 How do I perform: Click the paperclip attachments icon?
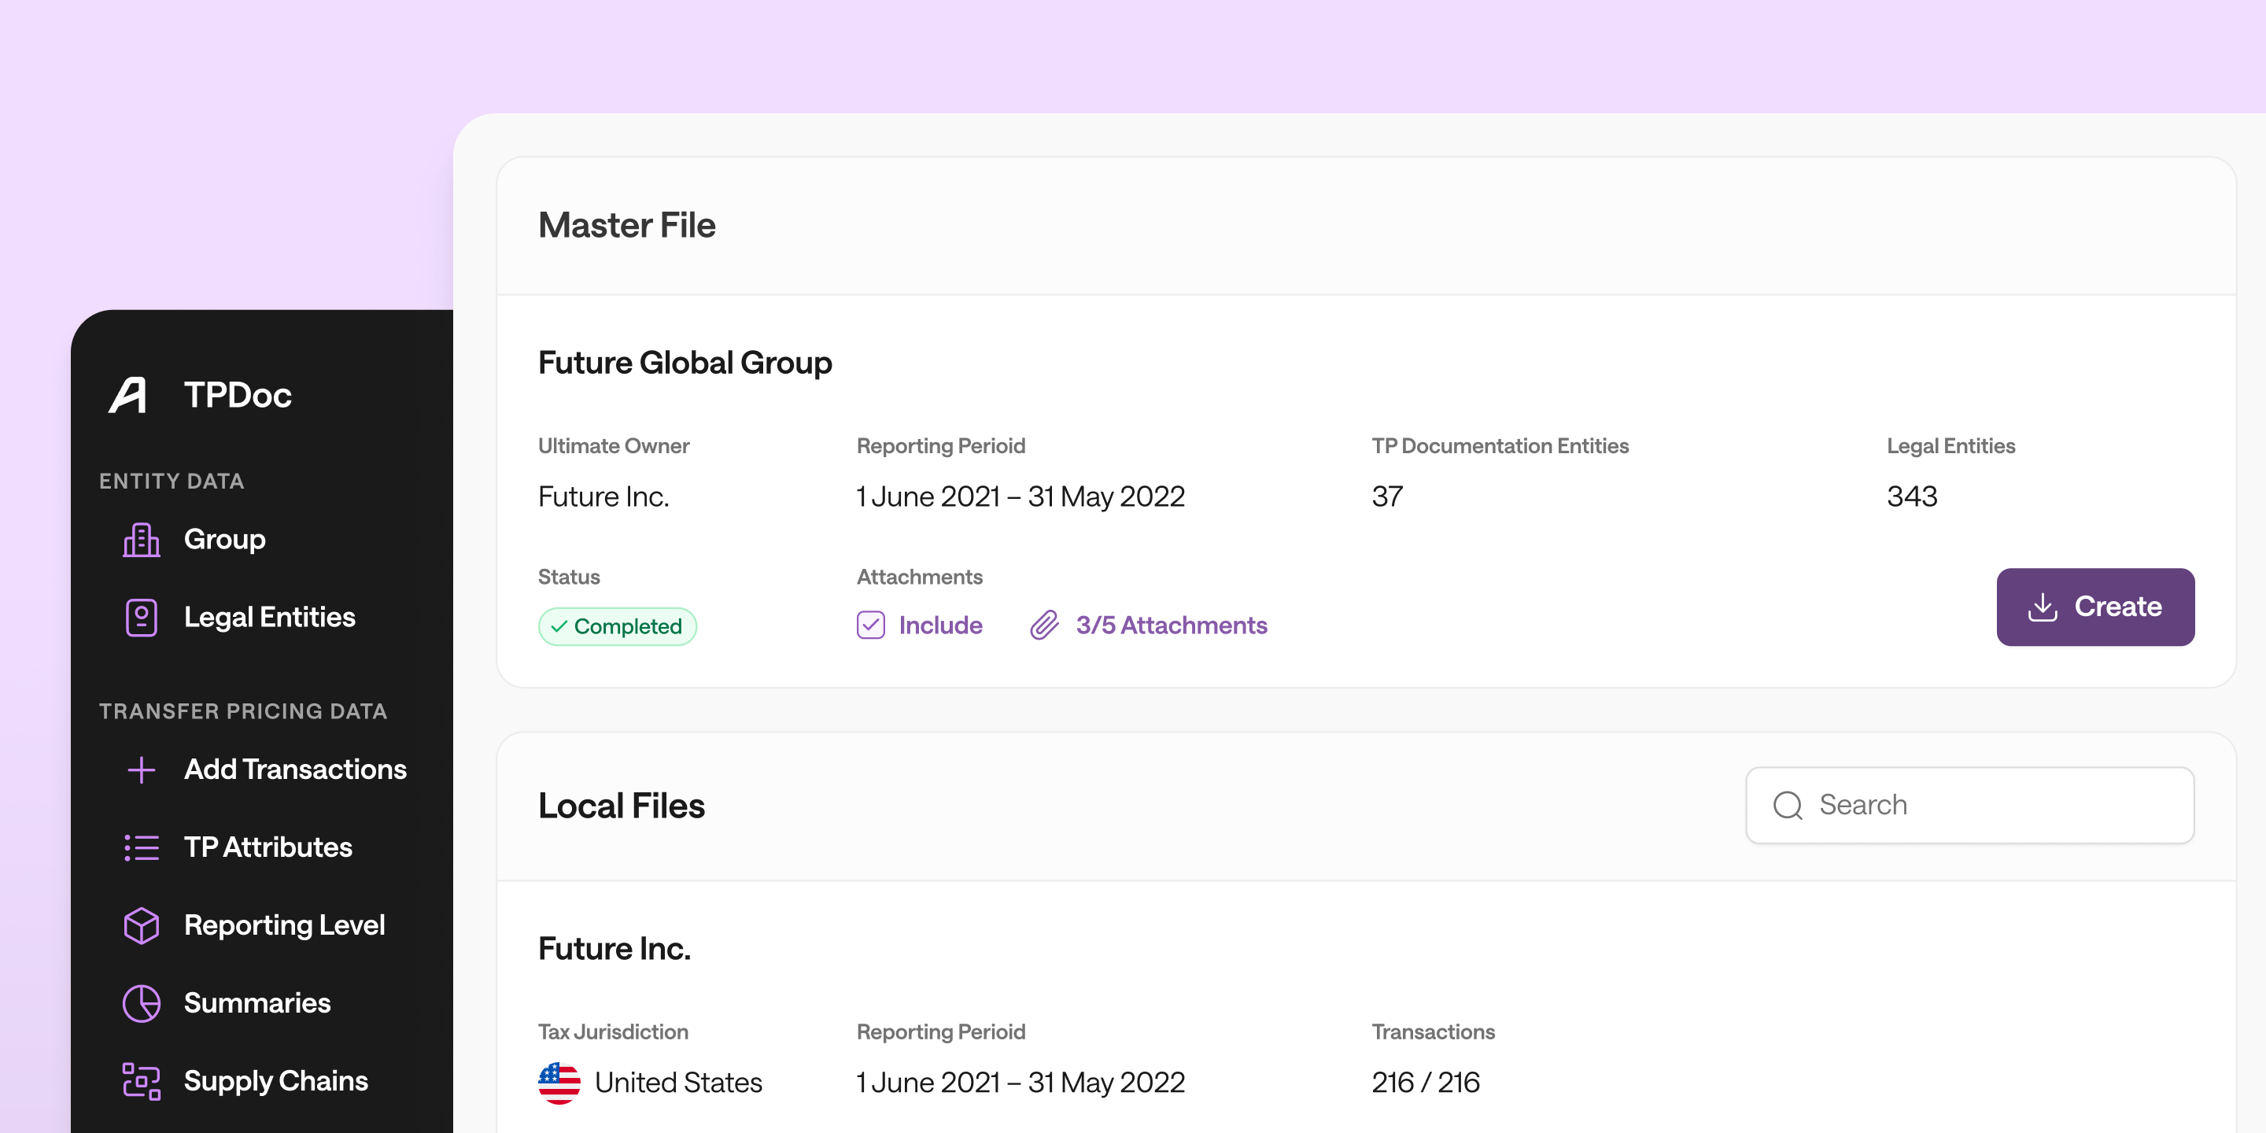(x=1044, y=626)
